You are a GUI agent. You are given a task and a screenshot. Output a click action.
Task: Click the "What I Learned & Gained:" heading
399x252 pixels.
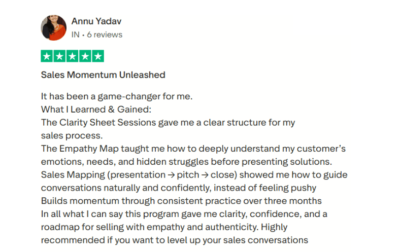click(x=96, y=109)
